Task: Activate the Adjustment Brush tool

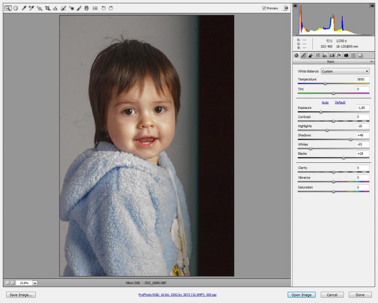Action: click(79, 8)
